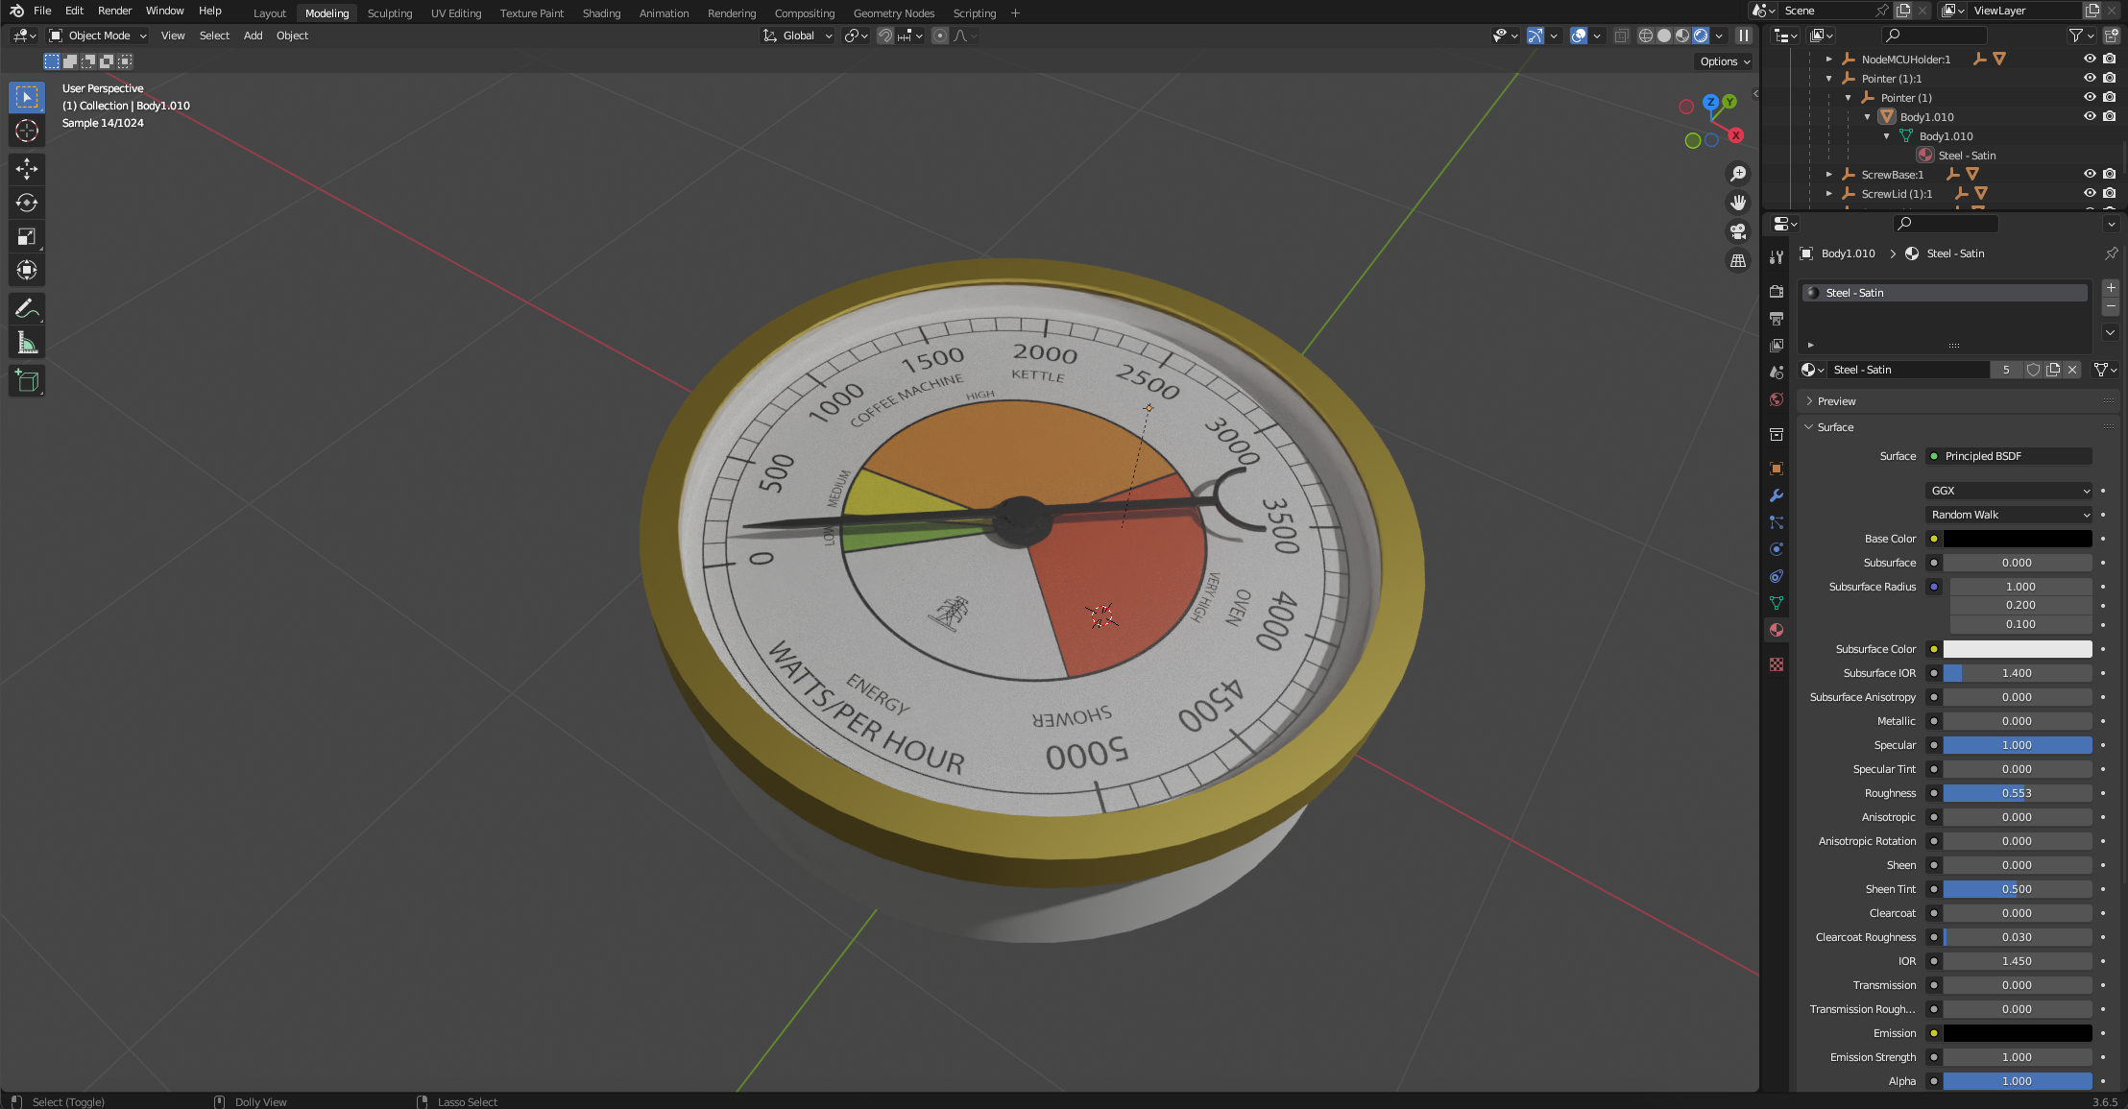Image resolution: width=2128 pixels, height=1109 pixels.
Task: Select the Move tool
Action: point(27,169)
